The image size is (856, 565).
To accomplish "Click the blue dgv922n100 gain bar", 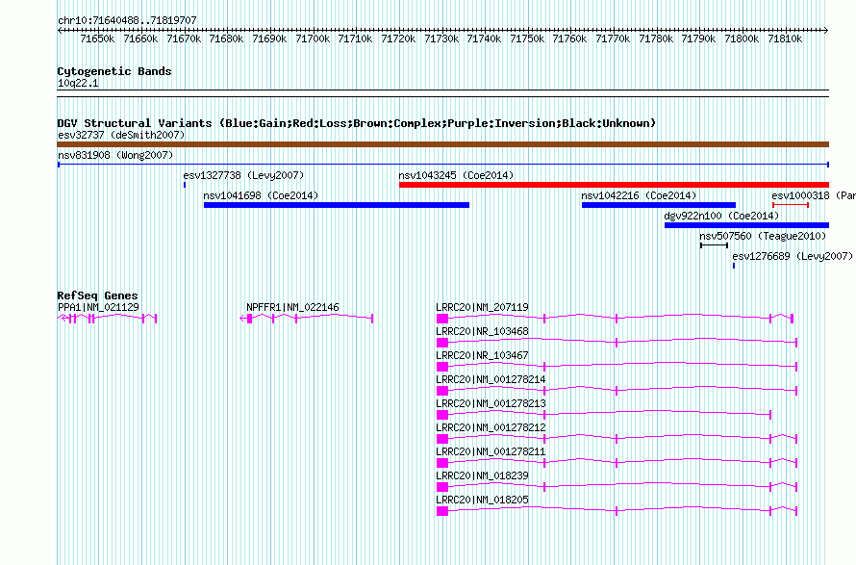I will click(746, 225).
